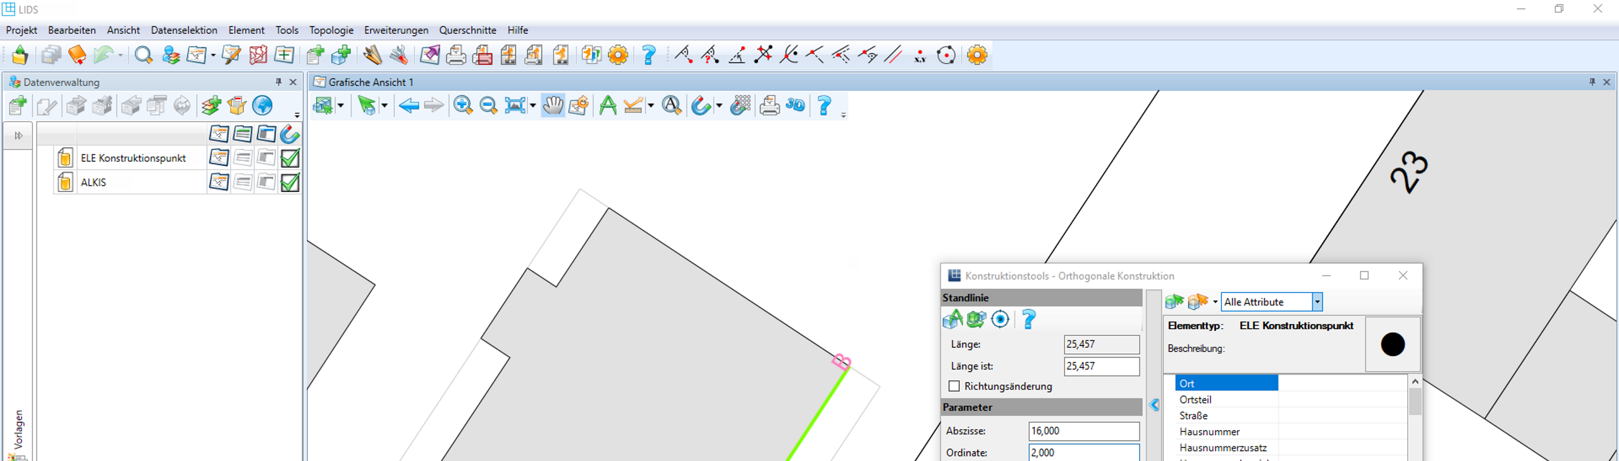Viewport: 1619px width, 461px height.
Task: Select the Ort attribute row
Action: click(x=1290, y=383)
